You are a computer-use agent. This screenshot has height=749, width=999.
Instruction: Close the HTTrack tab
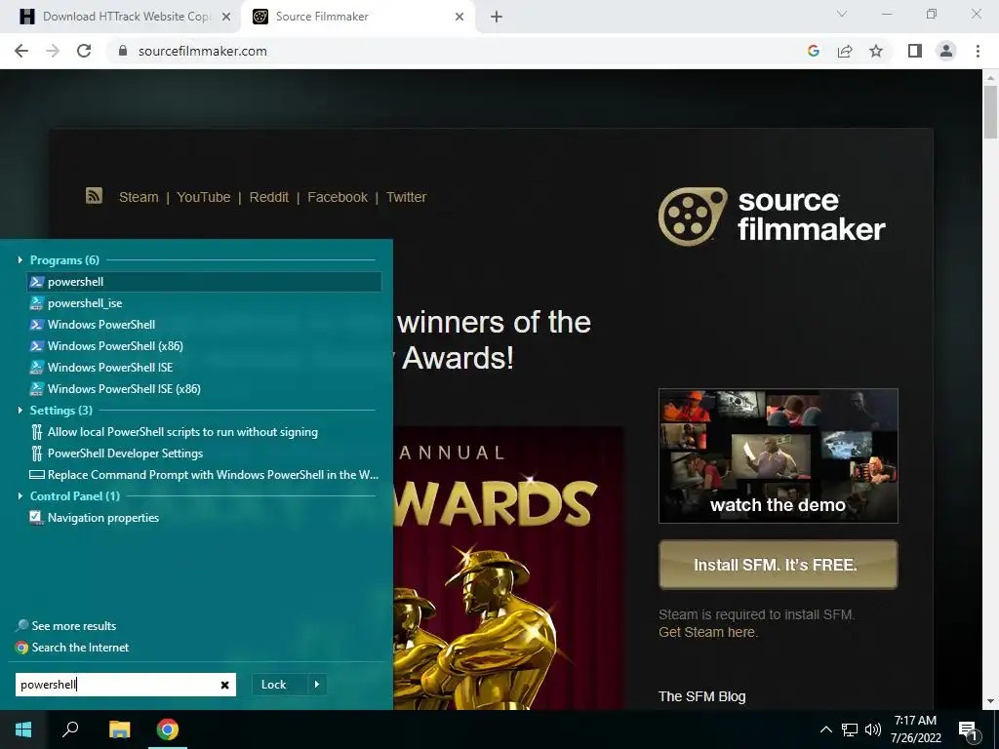226,18
